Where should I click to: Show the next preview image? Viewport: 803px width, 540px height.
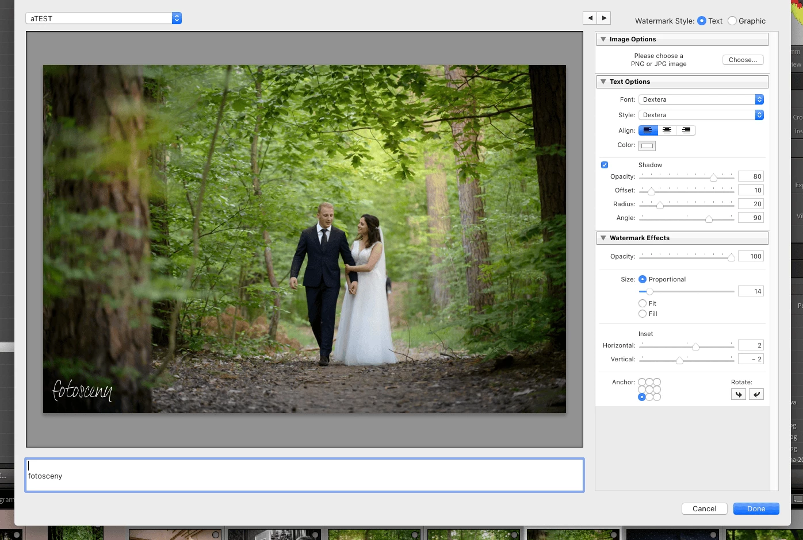pyautogui.click(x=604, y=18)
